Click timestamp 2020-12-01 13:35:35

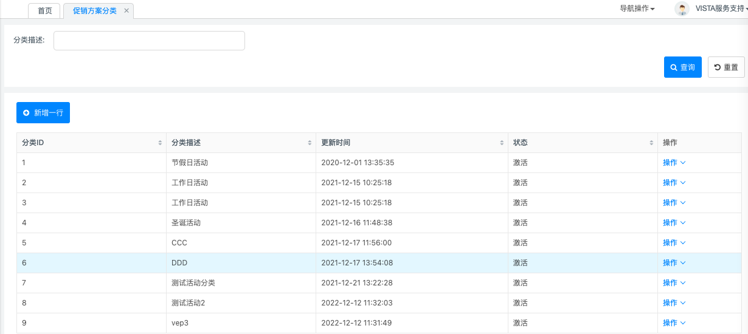click(x=358, y=163)
